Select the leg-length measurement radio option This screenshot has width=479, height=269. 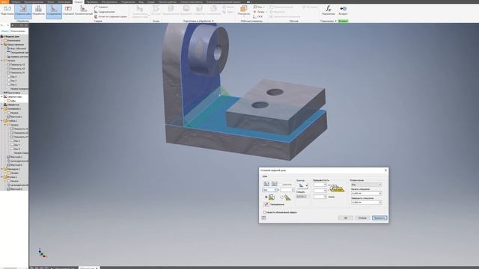click(x=266, y=197)
